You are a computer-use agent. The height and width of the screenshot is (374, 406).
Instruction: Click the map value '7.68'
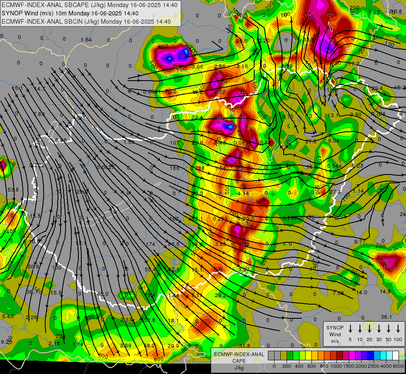click(338, 293)
